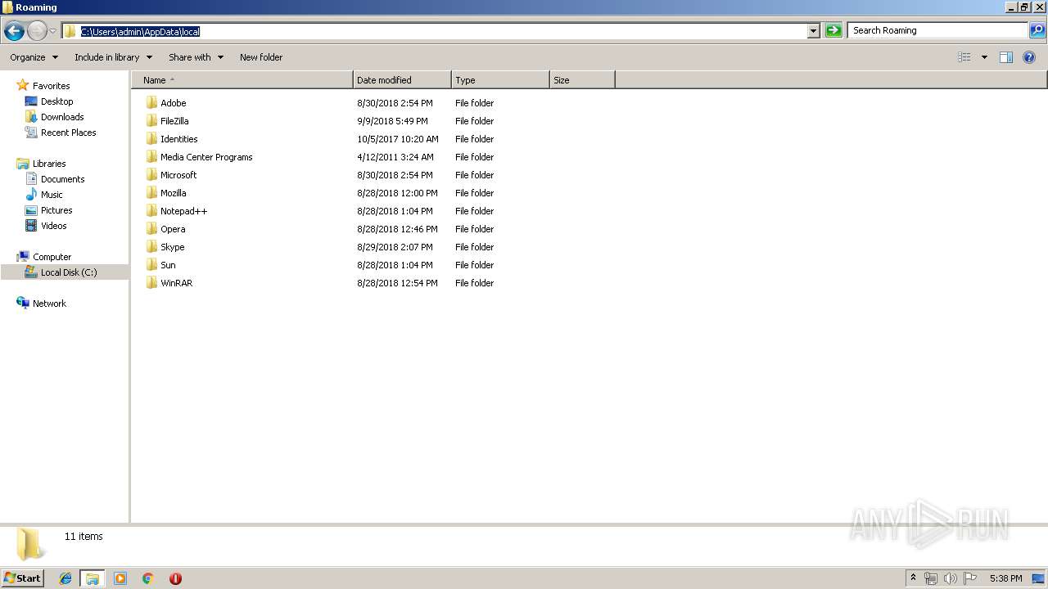Click the Forward navigation arrow
The height and width of the screenshot is (589, 1048).
pos(37,31)
